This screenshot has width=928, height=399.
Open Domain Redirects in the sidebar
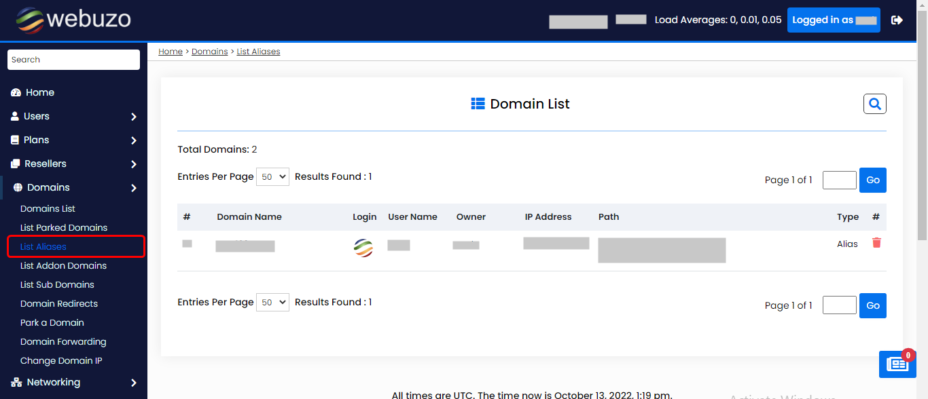[59, 303]
